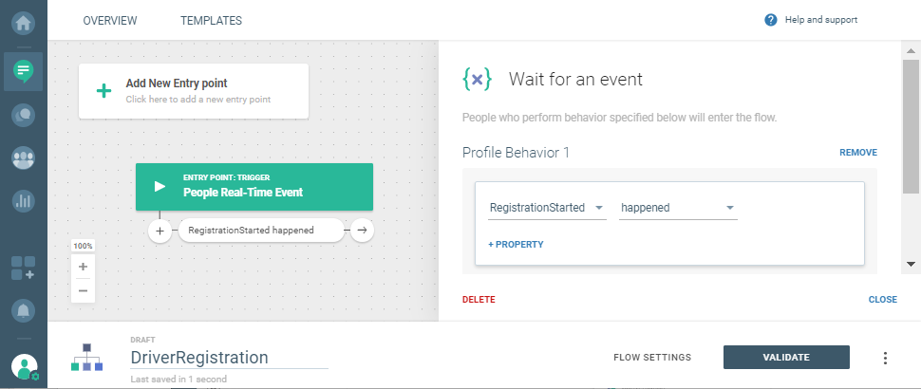Viewport: 921px width, 389px height.
Task: Click the Remove link for Profile Behavior 1
Action: tap(857, 153)
